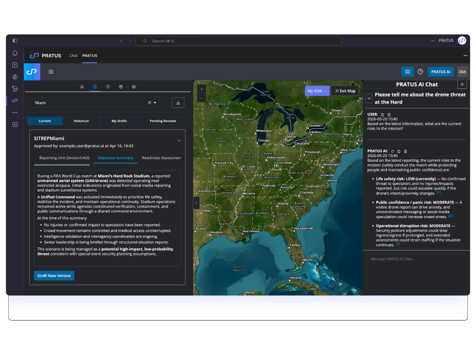The height and width of the screenshot is (357, 476).
Task: Open the My Drafts tab
Action: [x=119, y=121]
